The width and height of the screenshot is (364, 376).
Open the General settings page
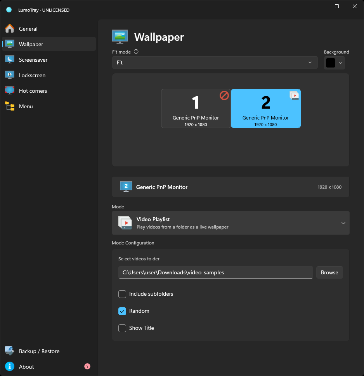(x=49, y=29)
